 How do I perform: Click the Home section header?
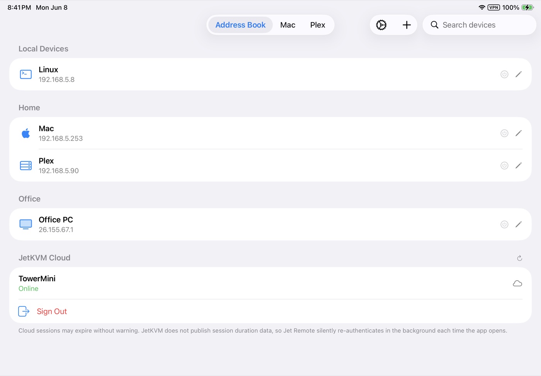tap(29, 107)
